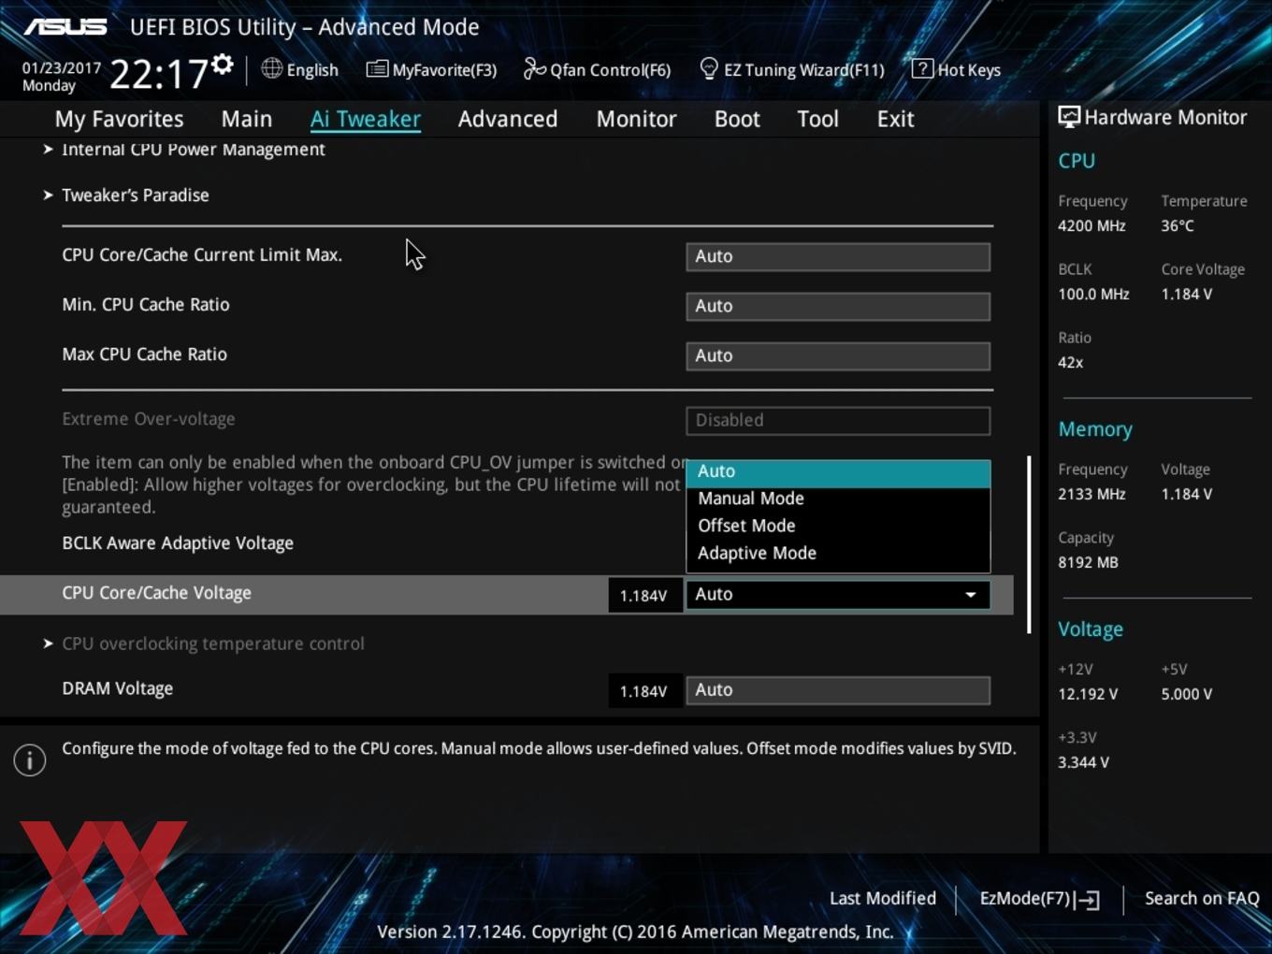Click the 42x ratio value

pos(1071,362)
